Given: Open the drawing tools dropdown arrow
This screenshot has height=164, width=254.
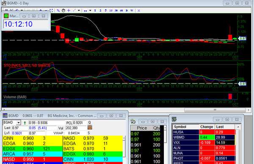Looking at the screenshot, I should pos(79,11).
